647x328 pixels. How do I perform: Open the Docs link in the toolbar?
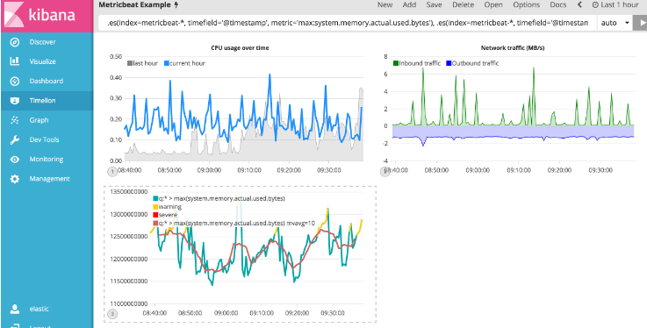click(558, 5)
